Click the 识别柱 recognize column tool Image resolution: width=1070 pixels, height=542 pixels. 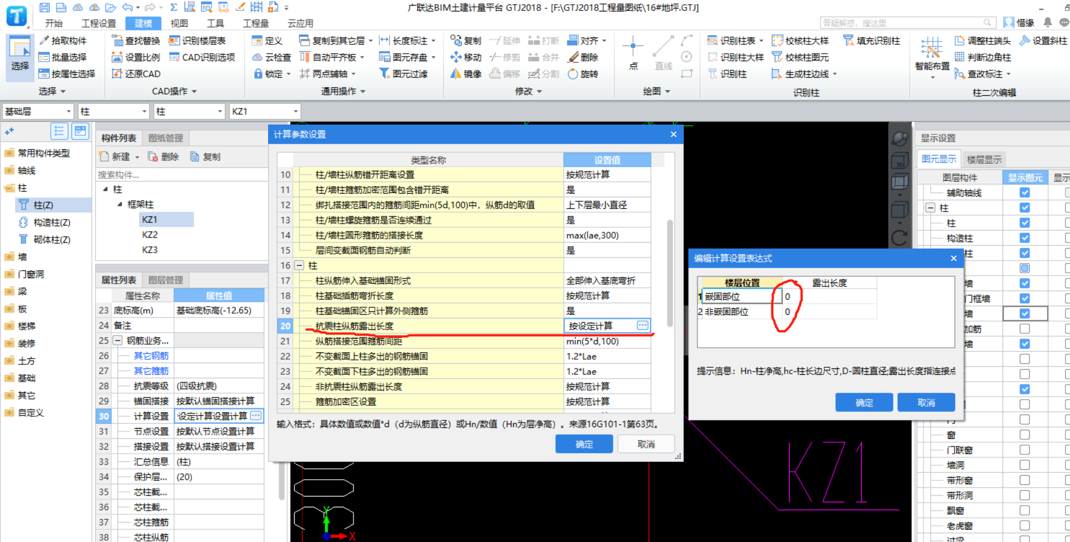coord(728,74)
